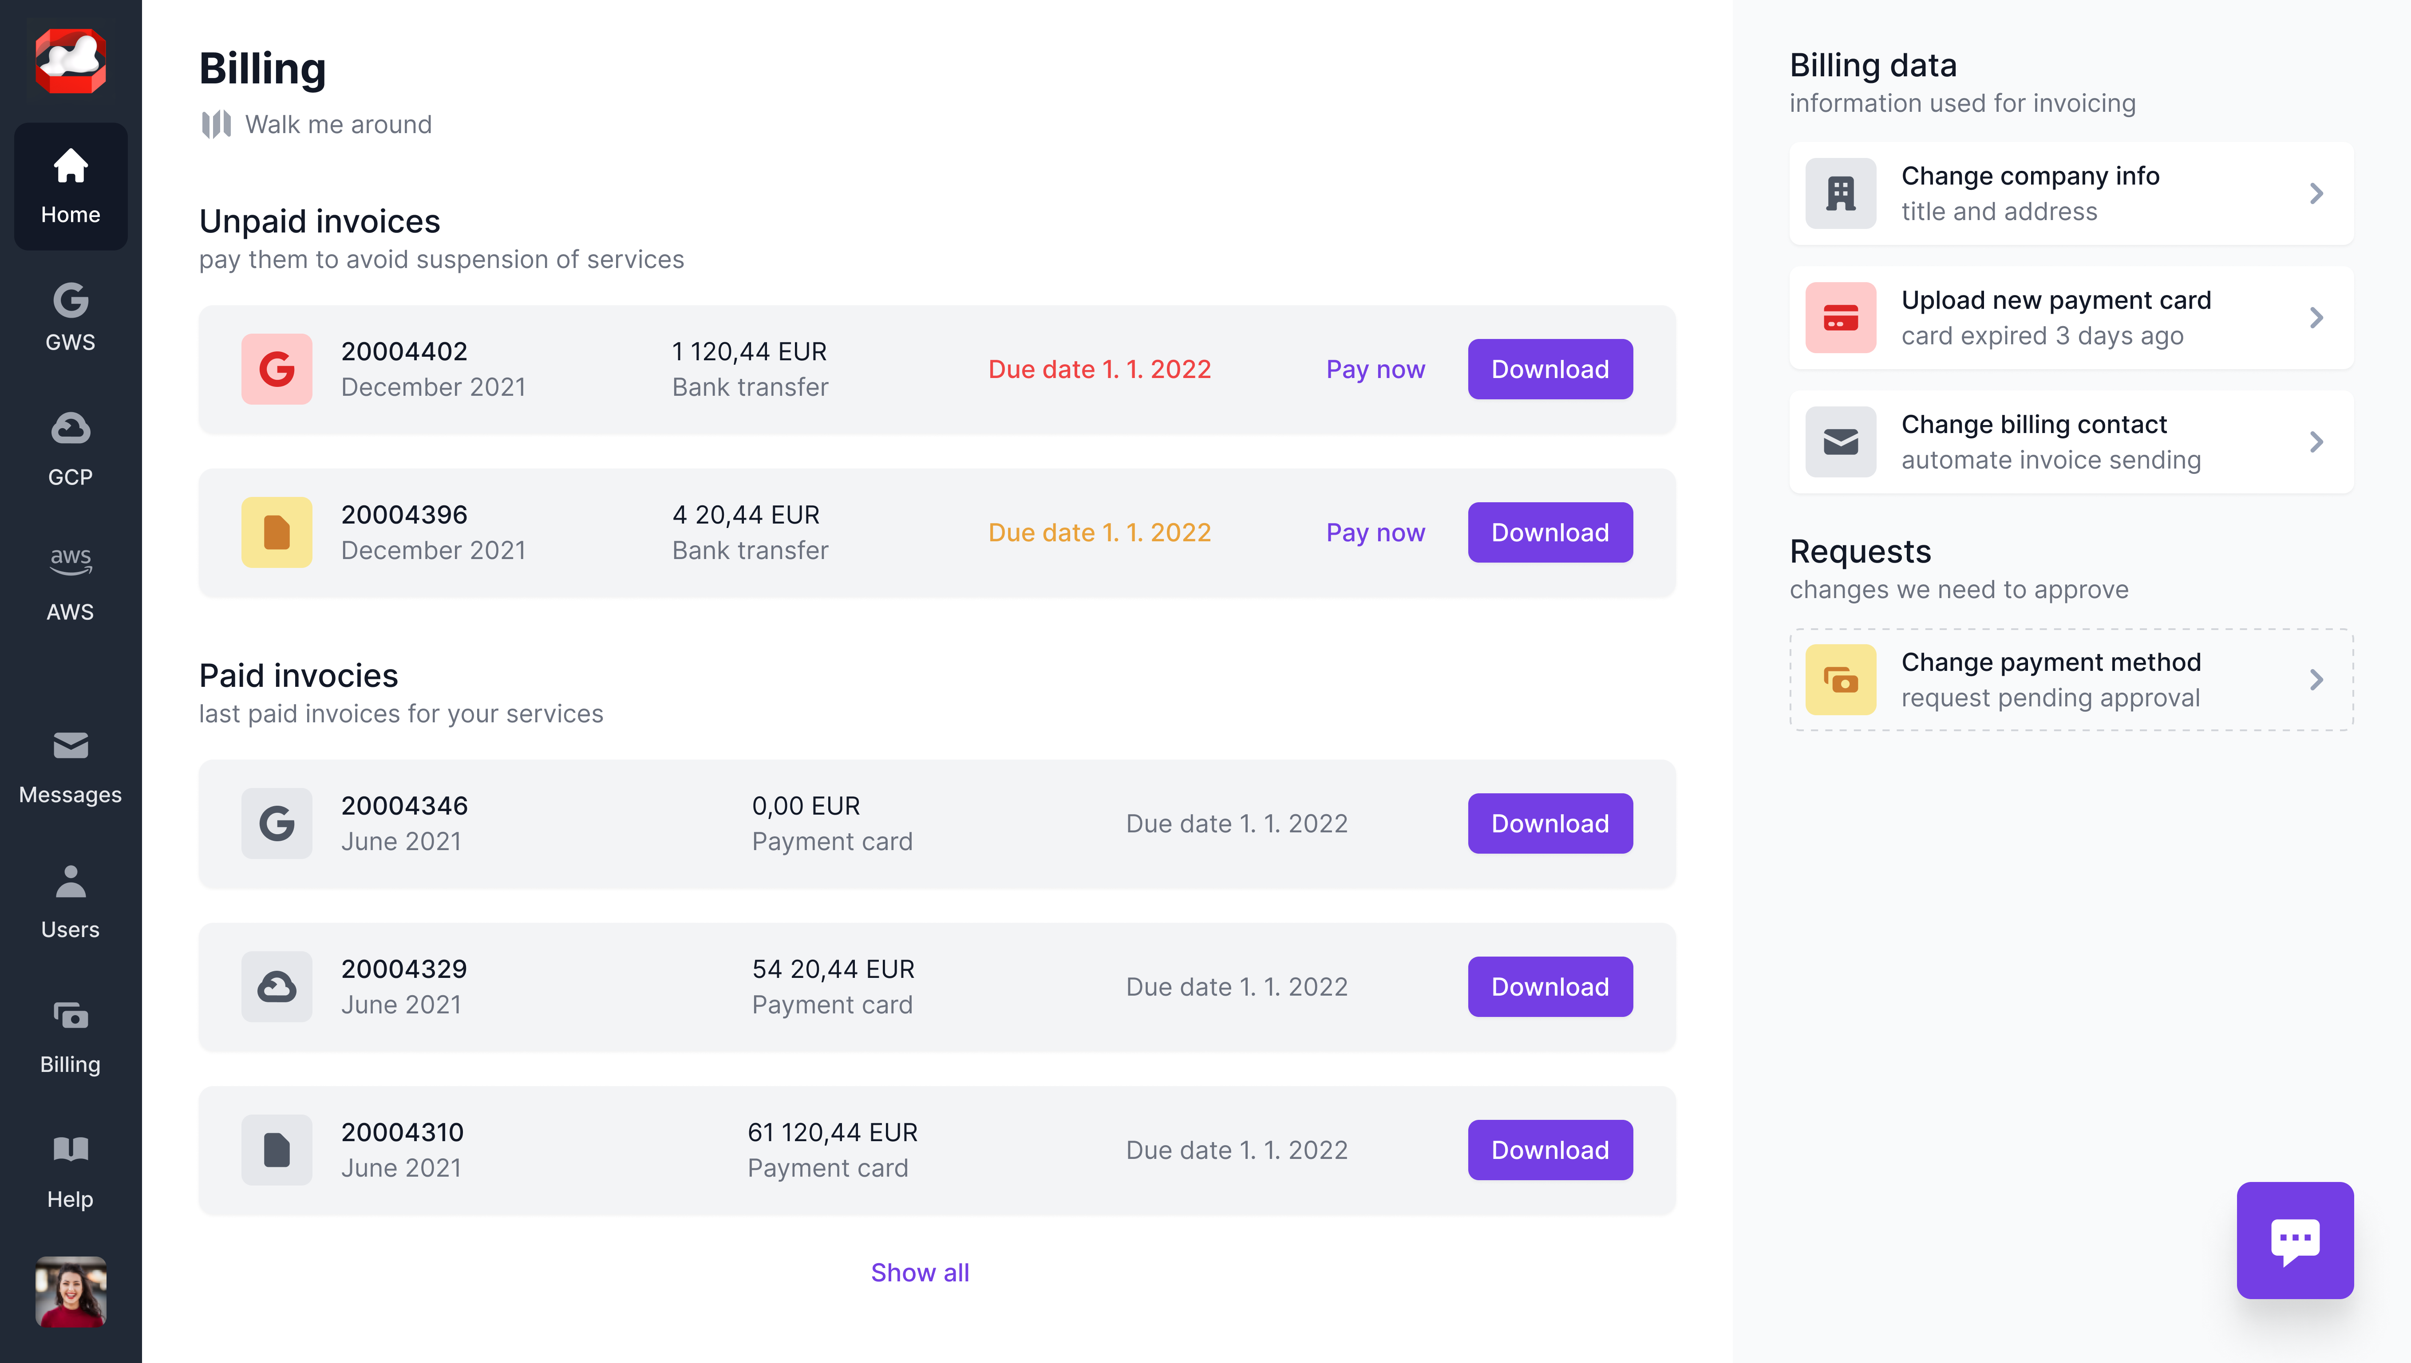Screen dimensions: 2411x1363
Task: Click the cloud icon on invoice 20004329
Action: [276, 987]
